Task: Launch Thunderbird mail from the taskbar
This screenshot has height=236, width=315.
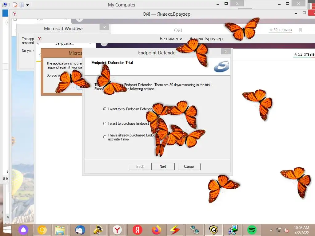Action: (x=80, y=230)
